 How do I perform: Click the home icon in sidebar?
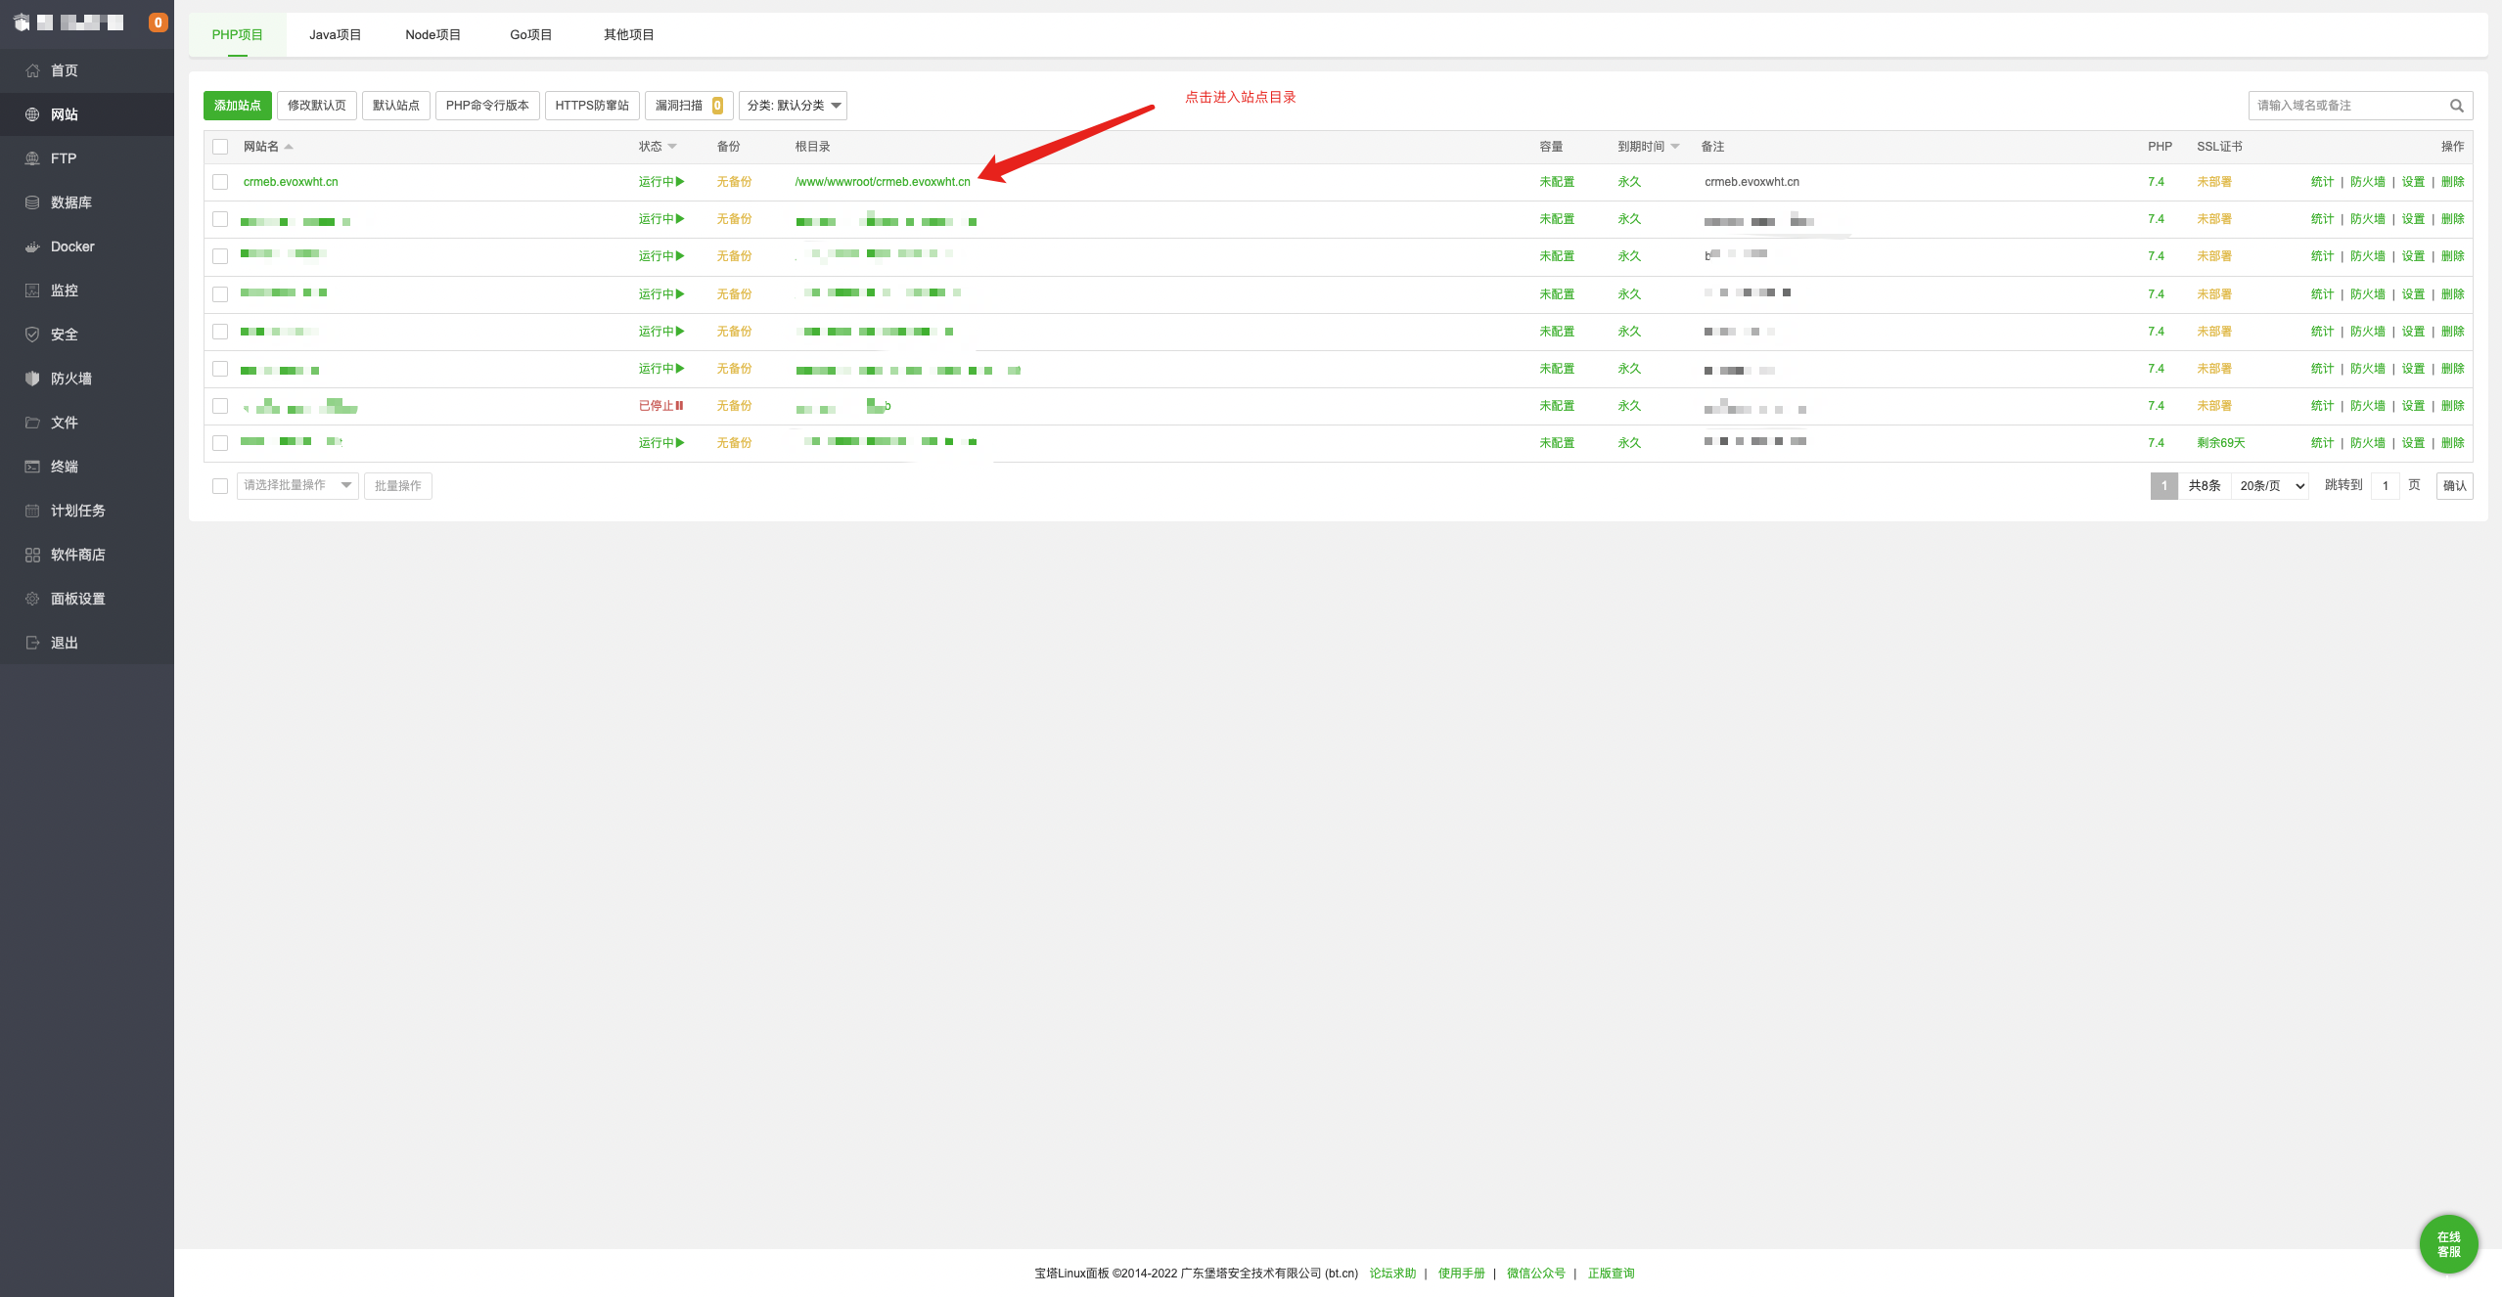coord(32,70)
